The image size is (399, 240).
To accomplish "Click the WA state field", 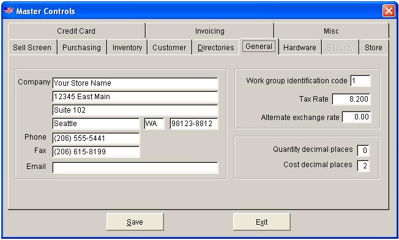I will (154, 124).
